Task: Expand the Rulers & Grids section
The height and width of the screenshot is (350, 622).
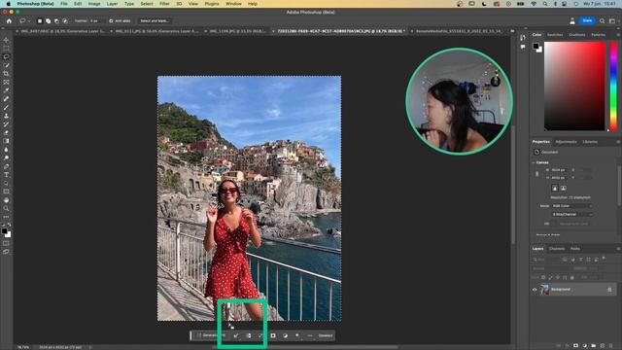Action: pyautogui.click(x=548, y=235)
